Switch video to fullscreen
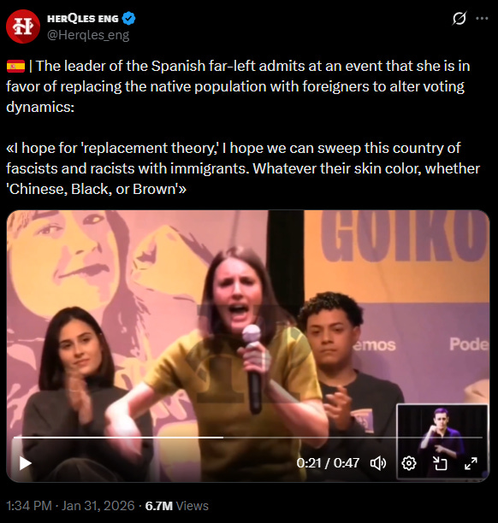 (471, 463)
